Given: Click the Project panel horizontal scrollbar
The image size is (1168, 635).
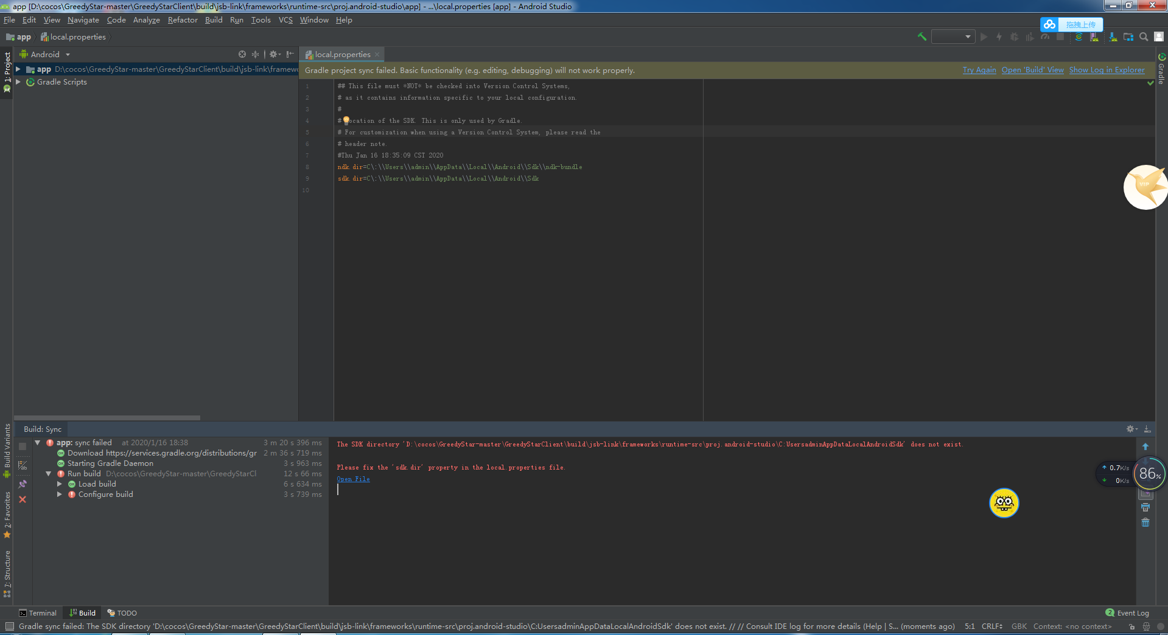Looking at the screenshot, I should [107, 418].
